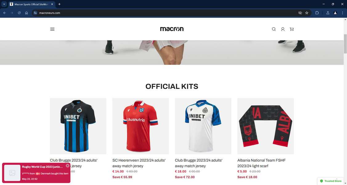Open Chrome profile avatar
This screenshot has width=347, height=185.
click(335, 13)
